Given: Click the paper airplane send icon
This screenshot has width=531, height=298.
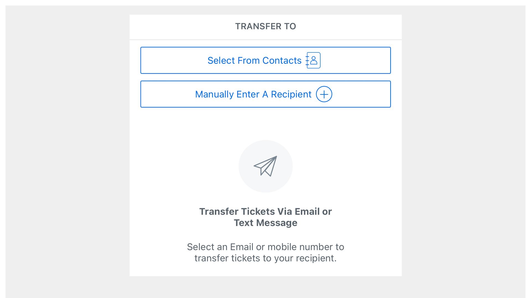Looking at the screenshot, I should point(265,166).
